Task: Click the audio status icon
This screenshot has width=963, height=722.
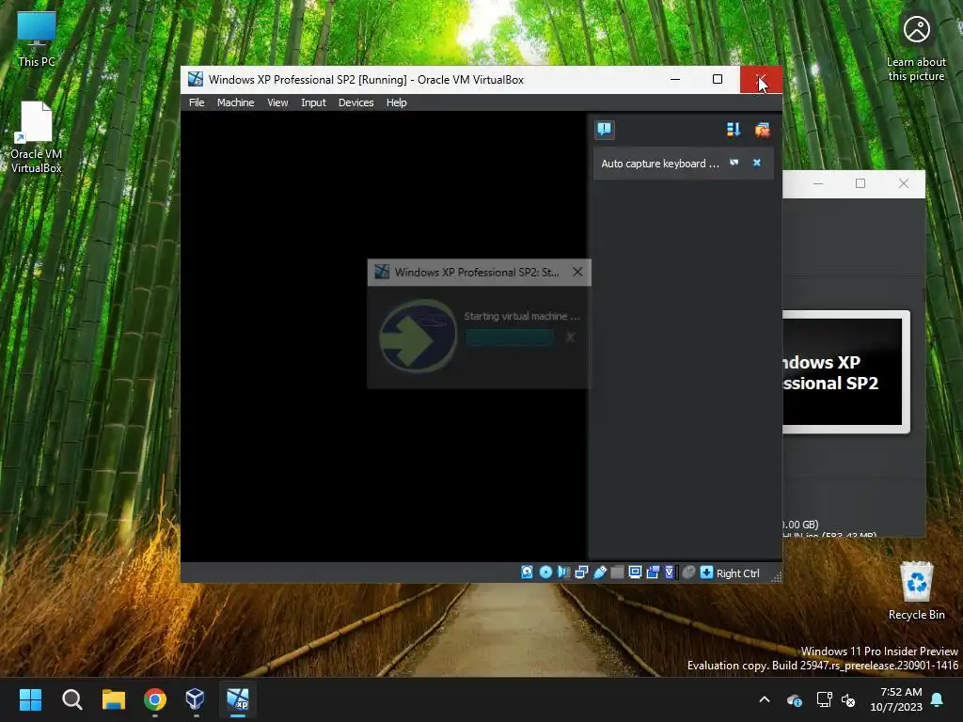Action: (x=563, y=573)
